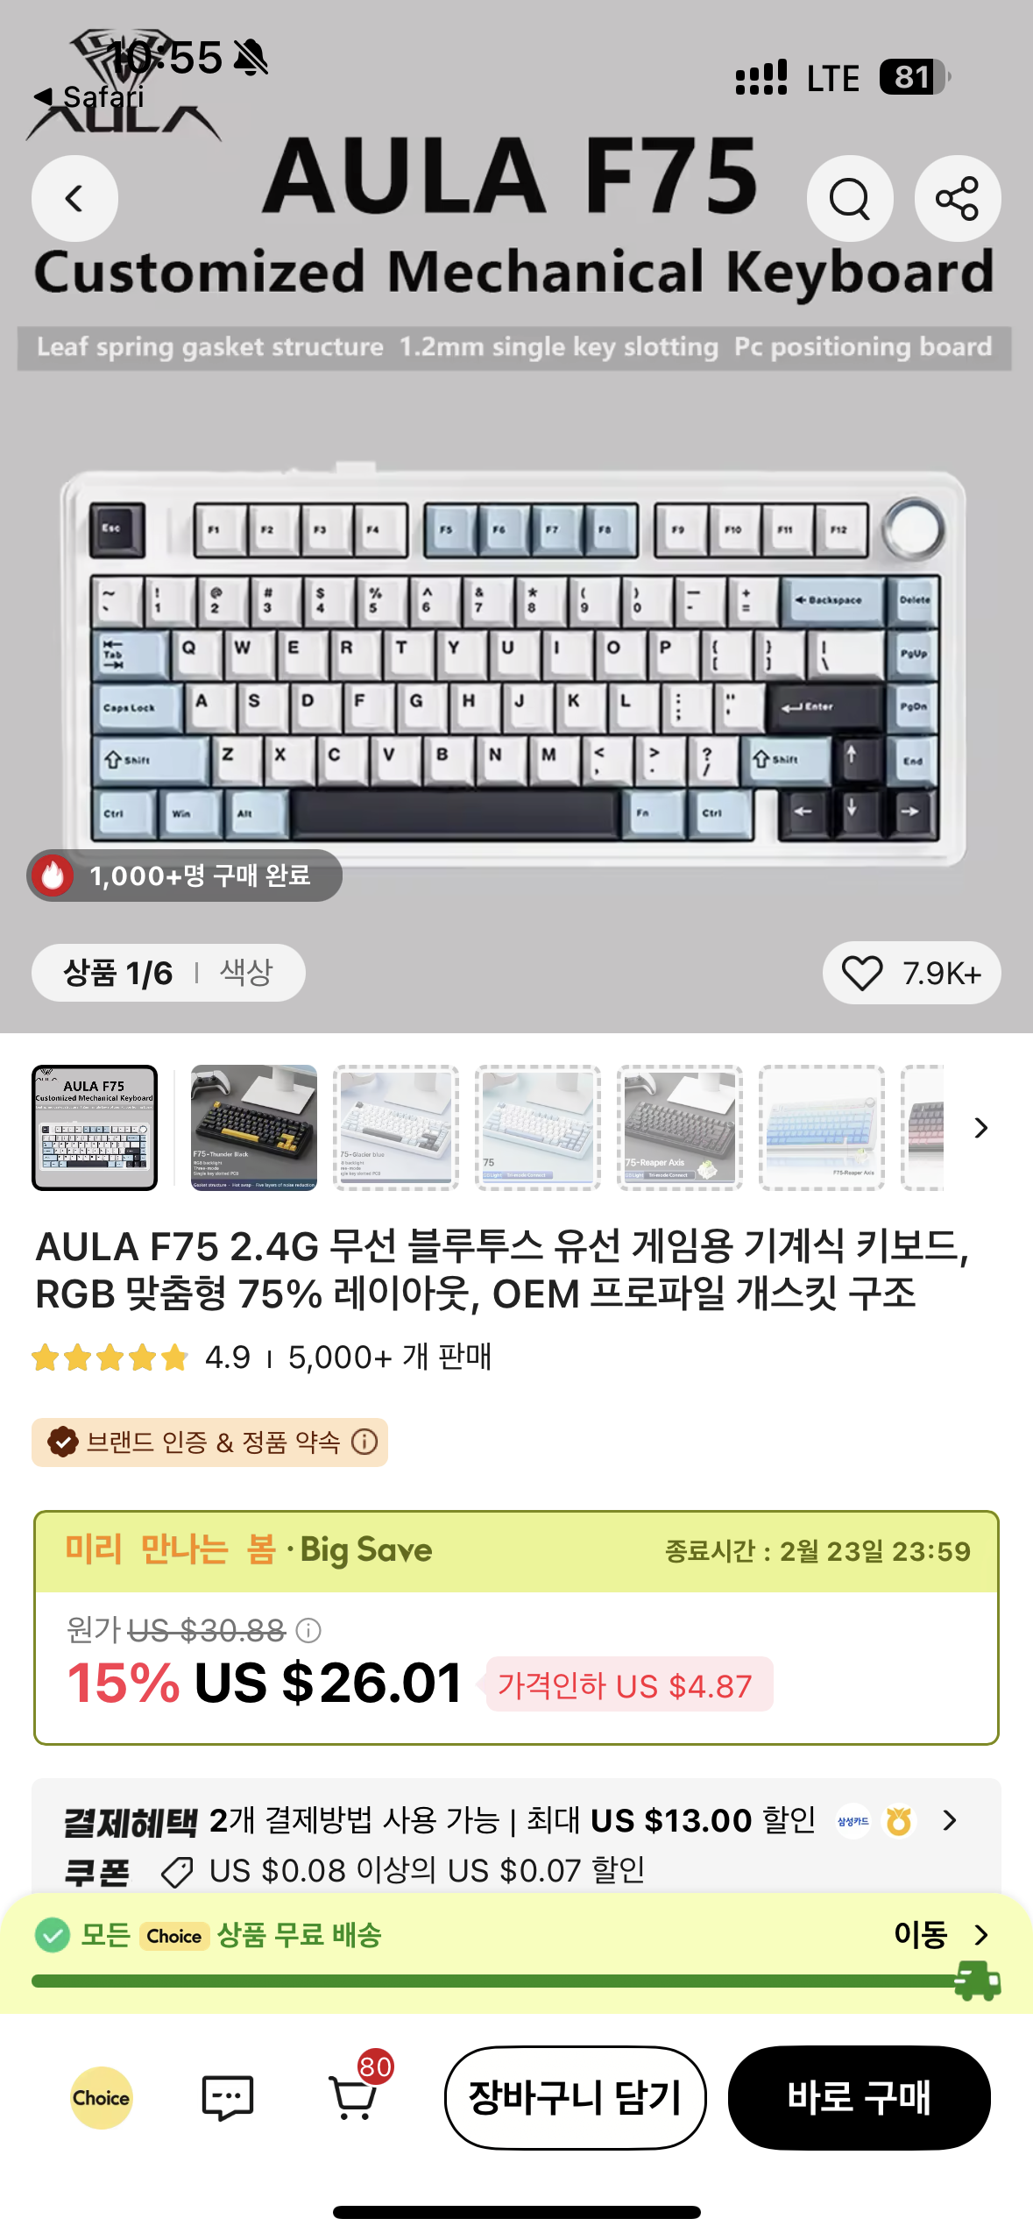The image size is (1033, 2240).
Task: Expand more color thumbnails with right chevron
Action: [980, 1128]
